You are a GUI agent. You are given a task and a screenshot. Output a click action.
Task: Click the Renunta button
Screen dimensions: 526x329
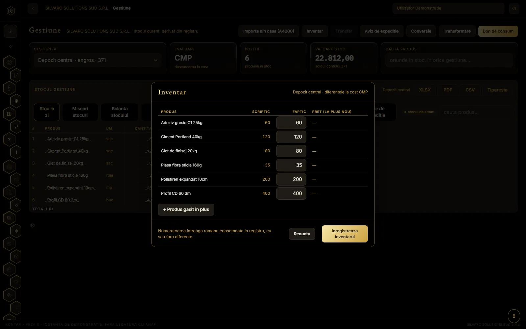[302, 234]
